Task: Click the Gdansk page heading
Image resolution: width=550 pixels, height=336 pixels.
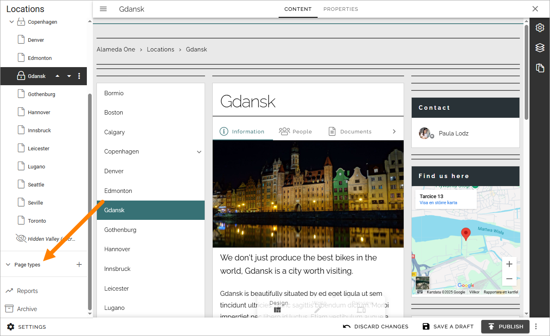Action: [248, 101]
